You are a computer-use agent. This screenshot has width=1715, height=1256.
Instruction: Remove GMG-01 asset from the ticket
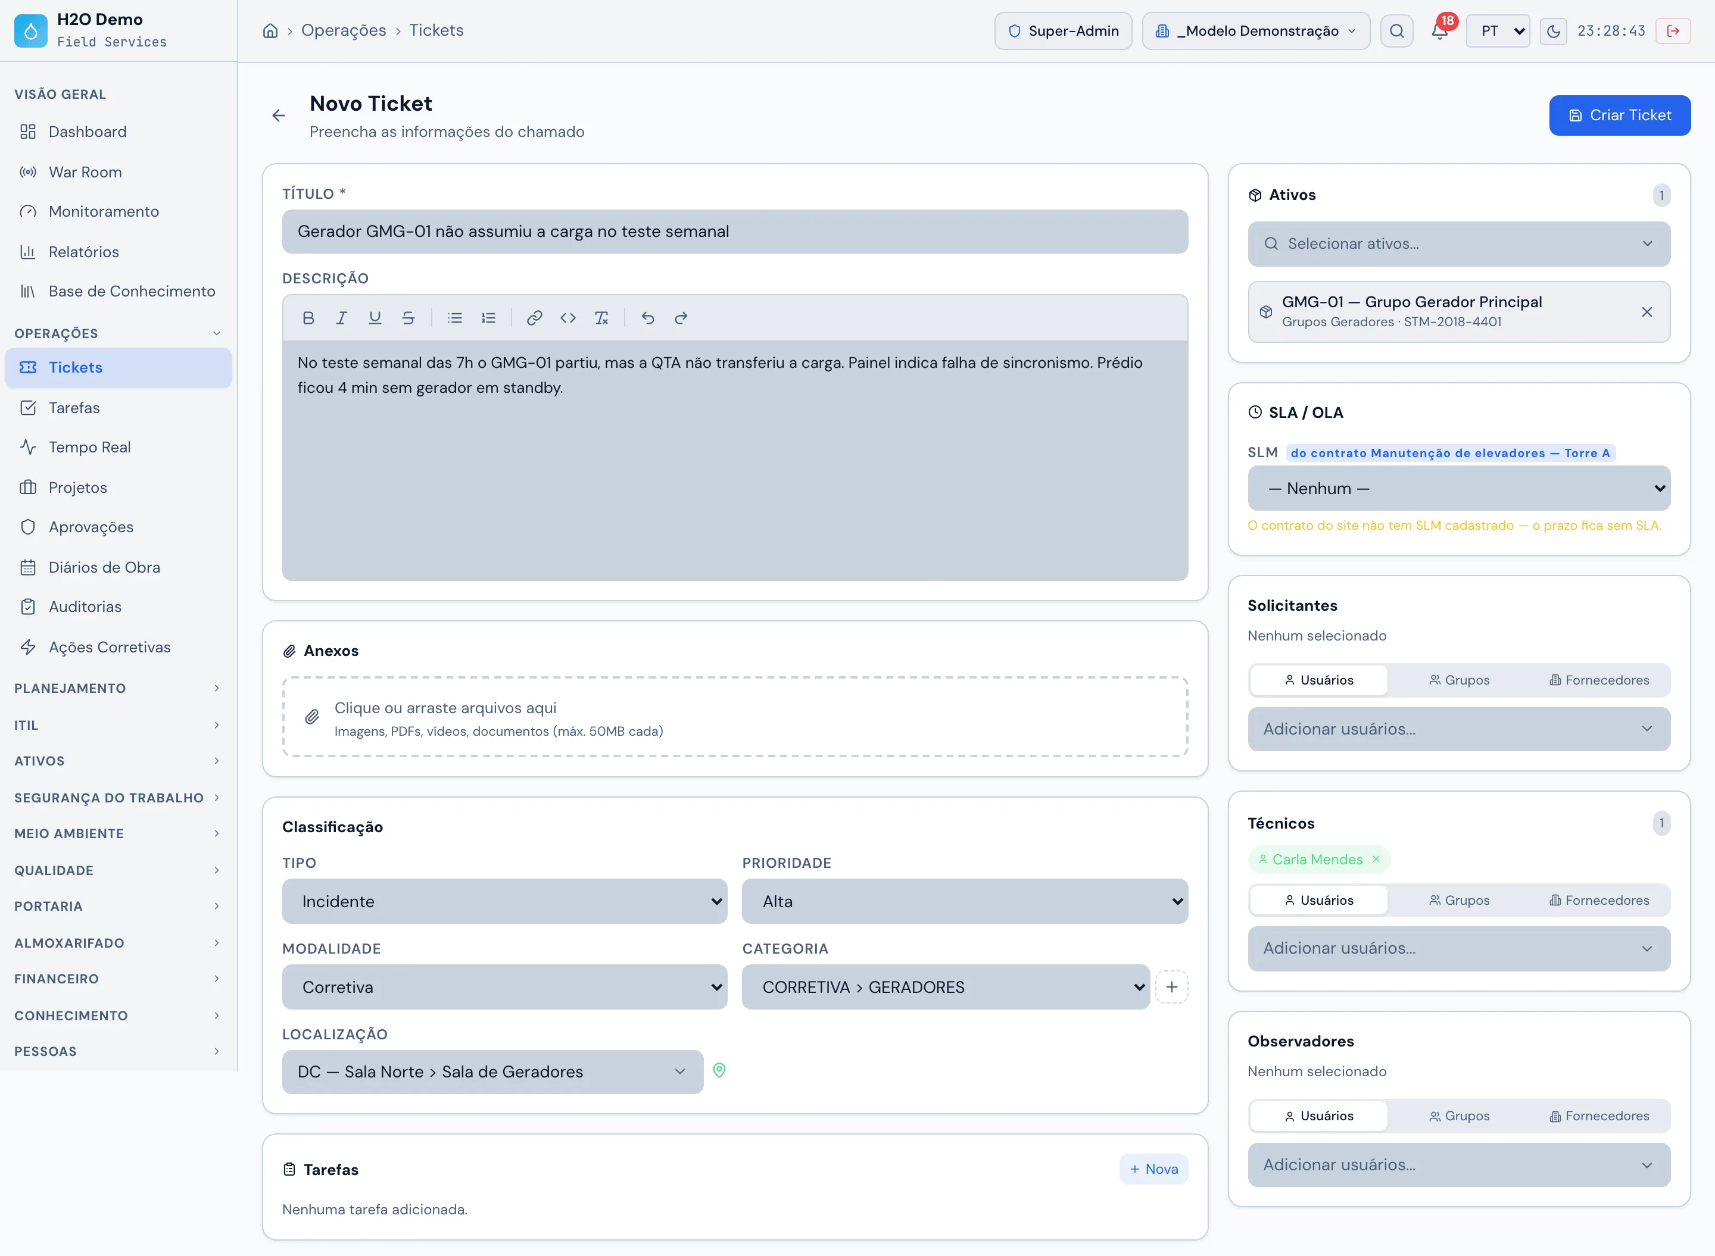tap(1647, 312)
